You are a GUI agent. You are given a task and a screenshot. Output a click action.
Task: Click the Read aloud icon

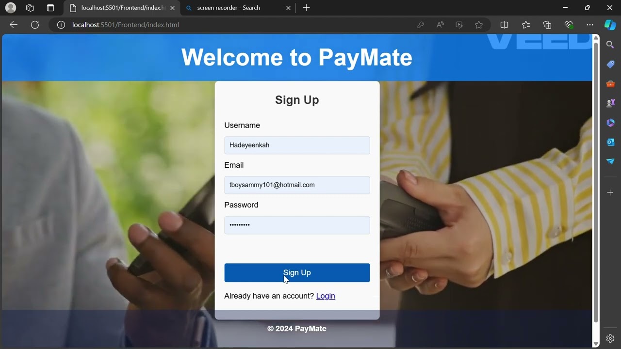440,25
